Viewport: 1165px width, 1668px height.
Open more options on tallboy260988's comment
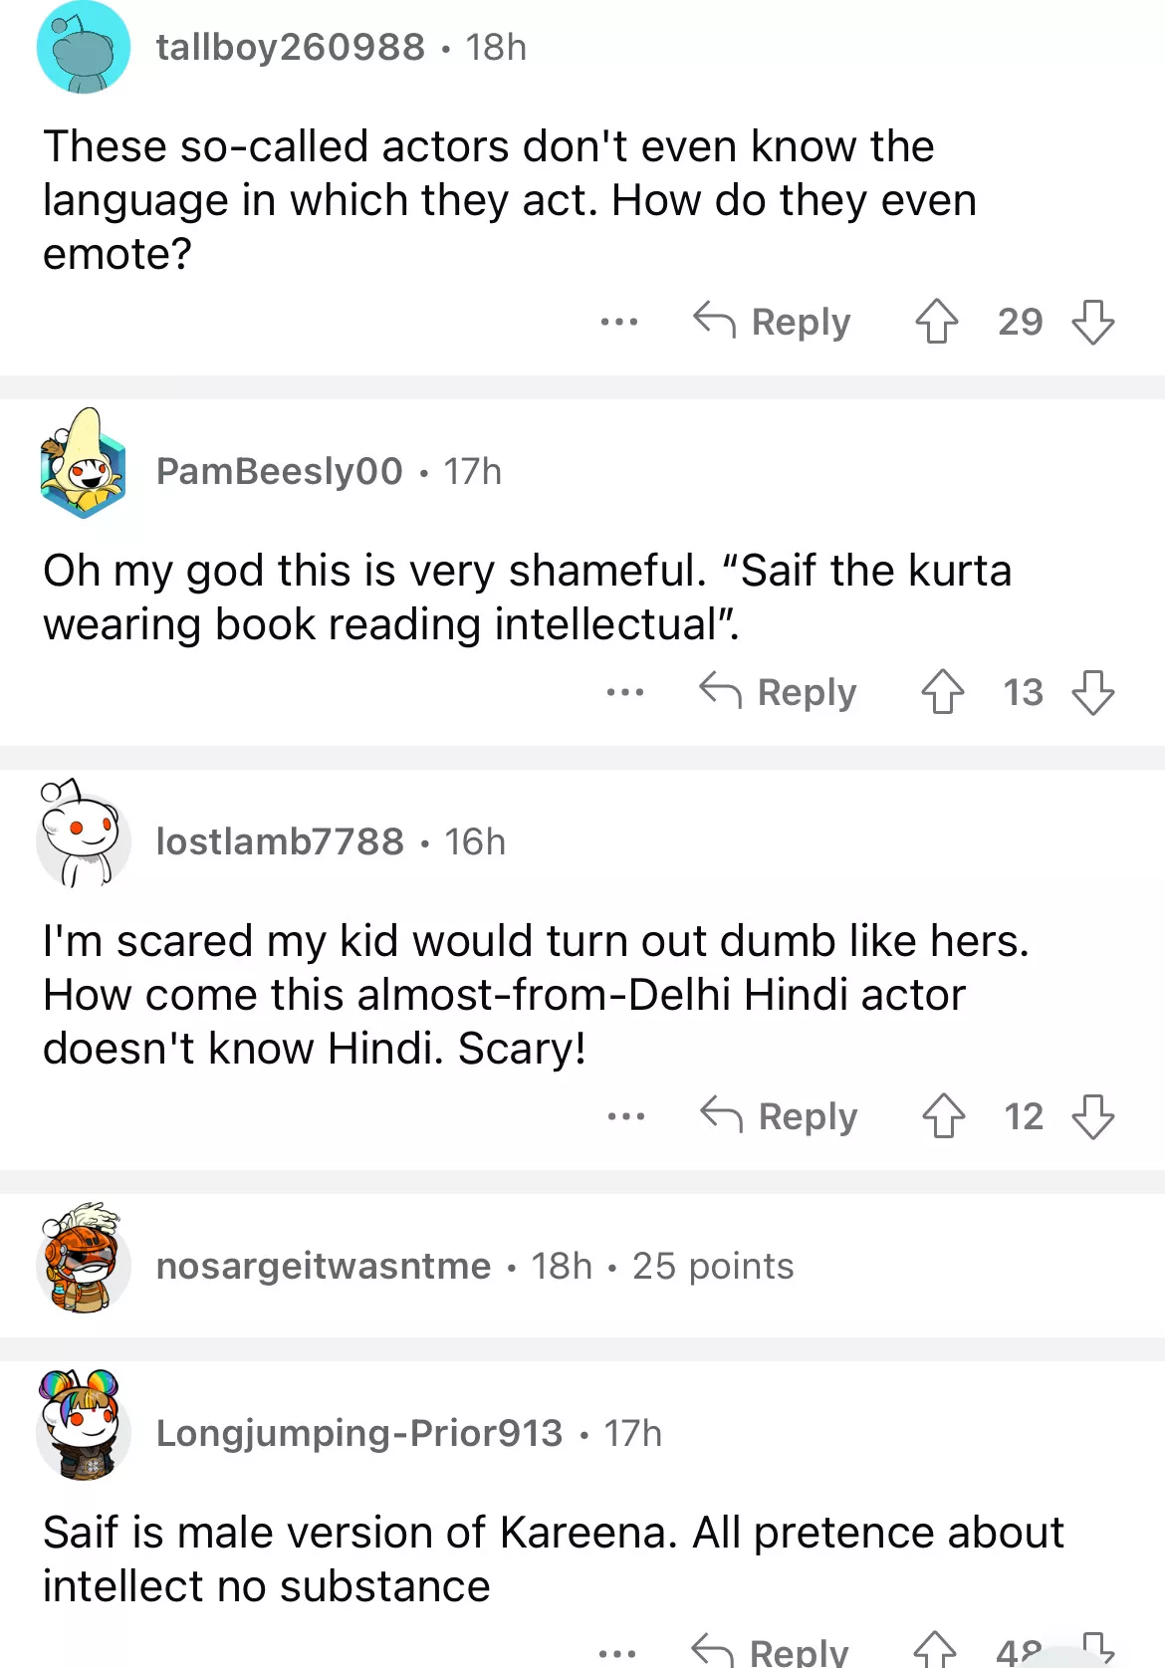click(618, 322)
